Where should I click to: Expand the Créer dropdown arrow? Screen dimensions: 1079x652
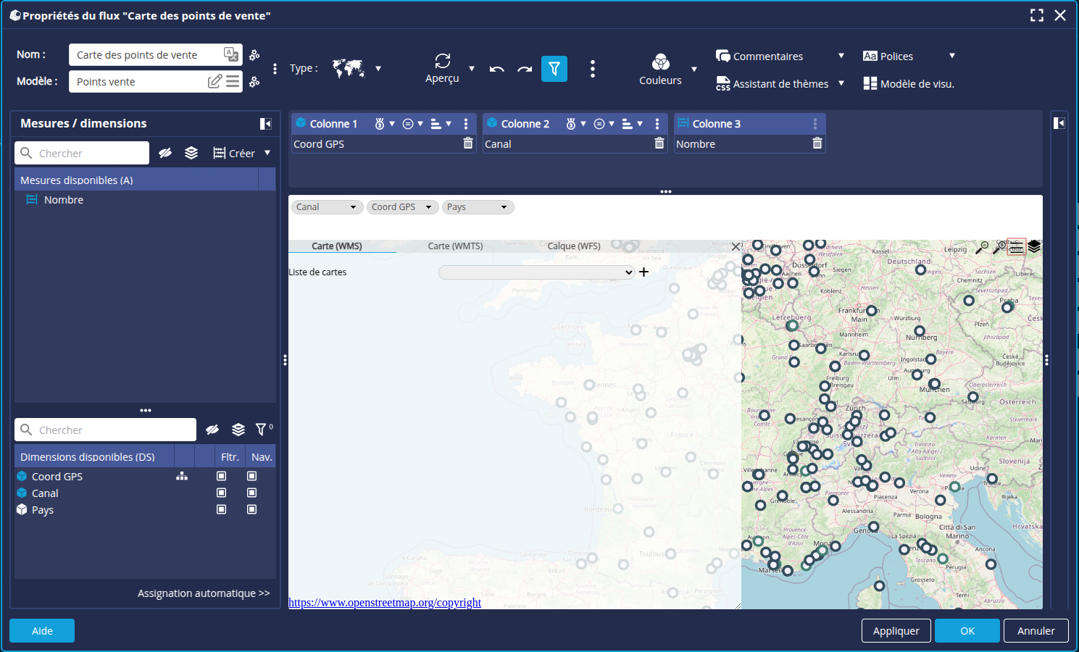pyautogui.click(x=267, y=153)
